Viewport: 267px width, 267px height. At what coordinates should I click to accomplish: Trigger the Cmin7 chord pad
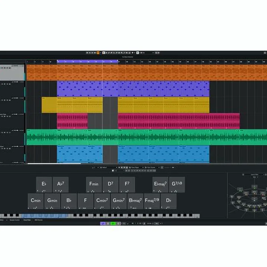102,201
